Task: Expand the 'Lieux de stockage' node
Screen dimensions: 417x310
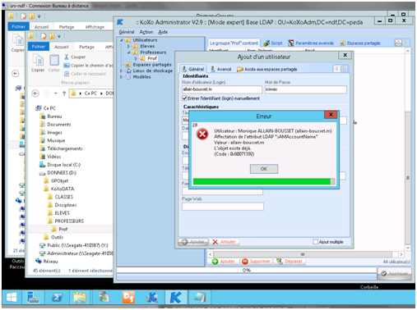Action: pyautogui.click(x=121, y=71)
